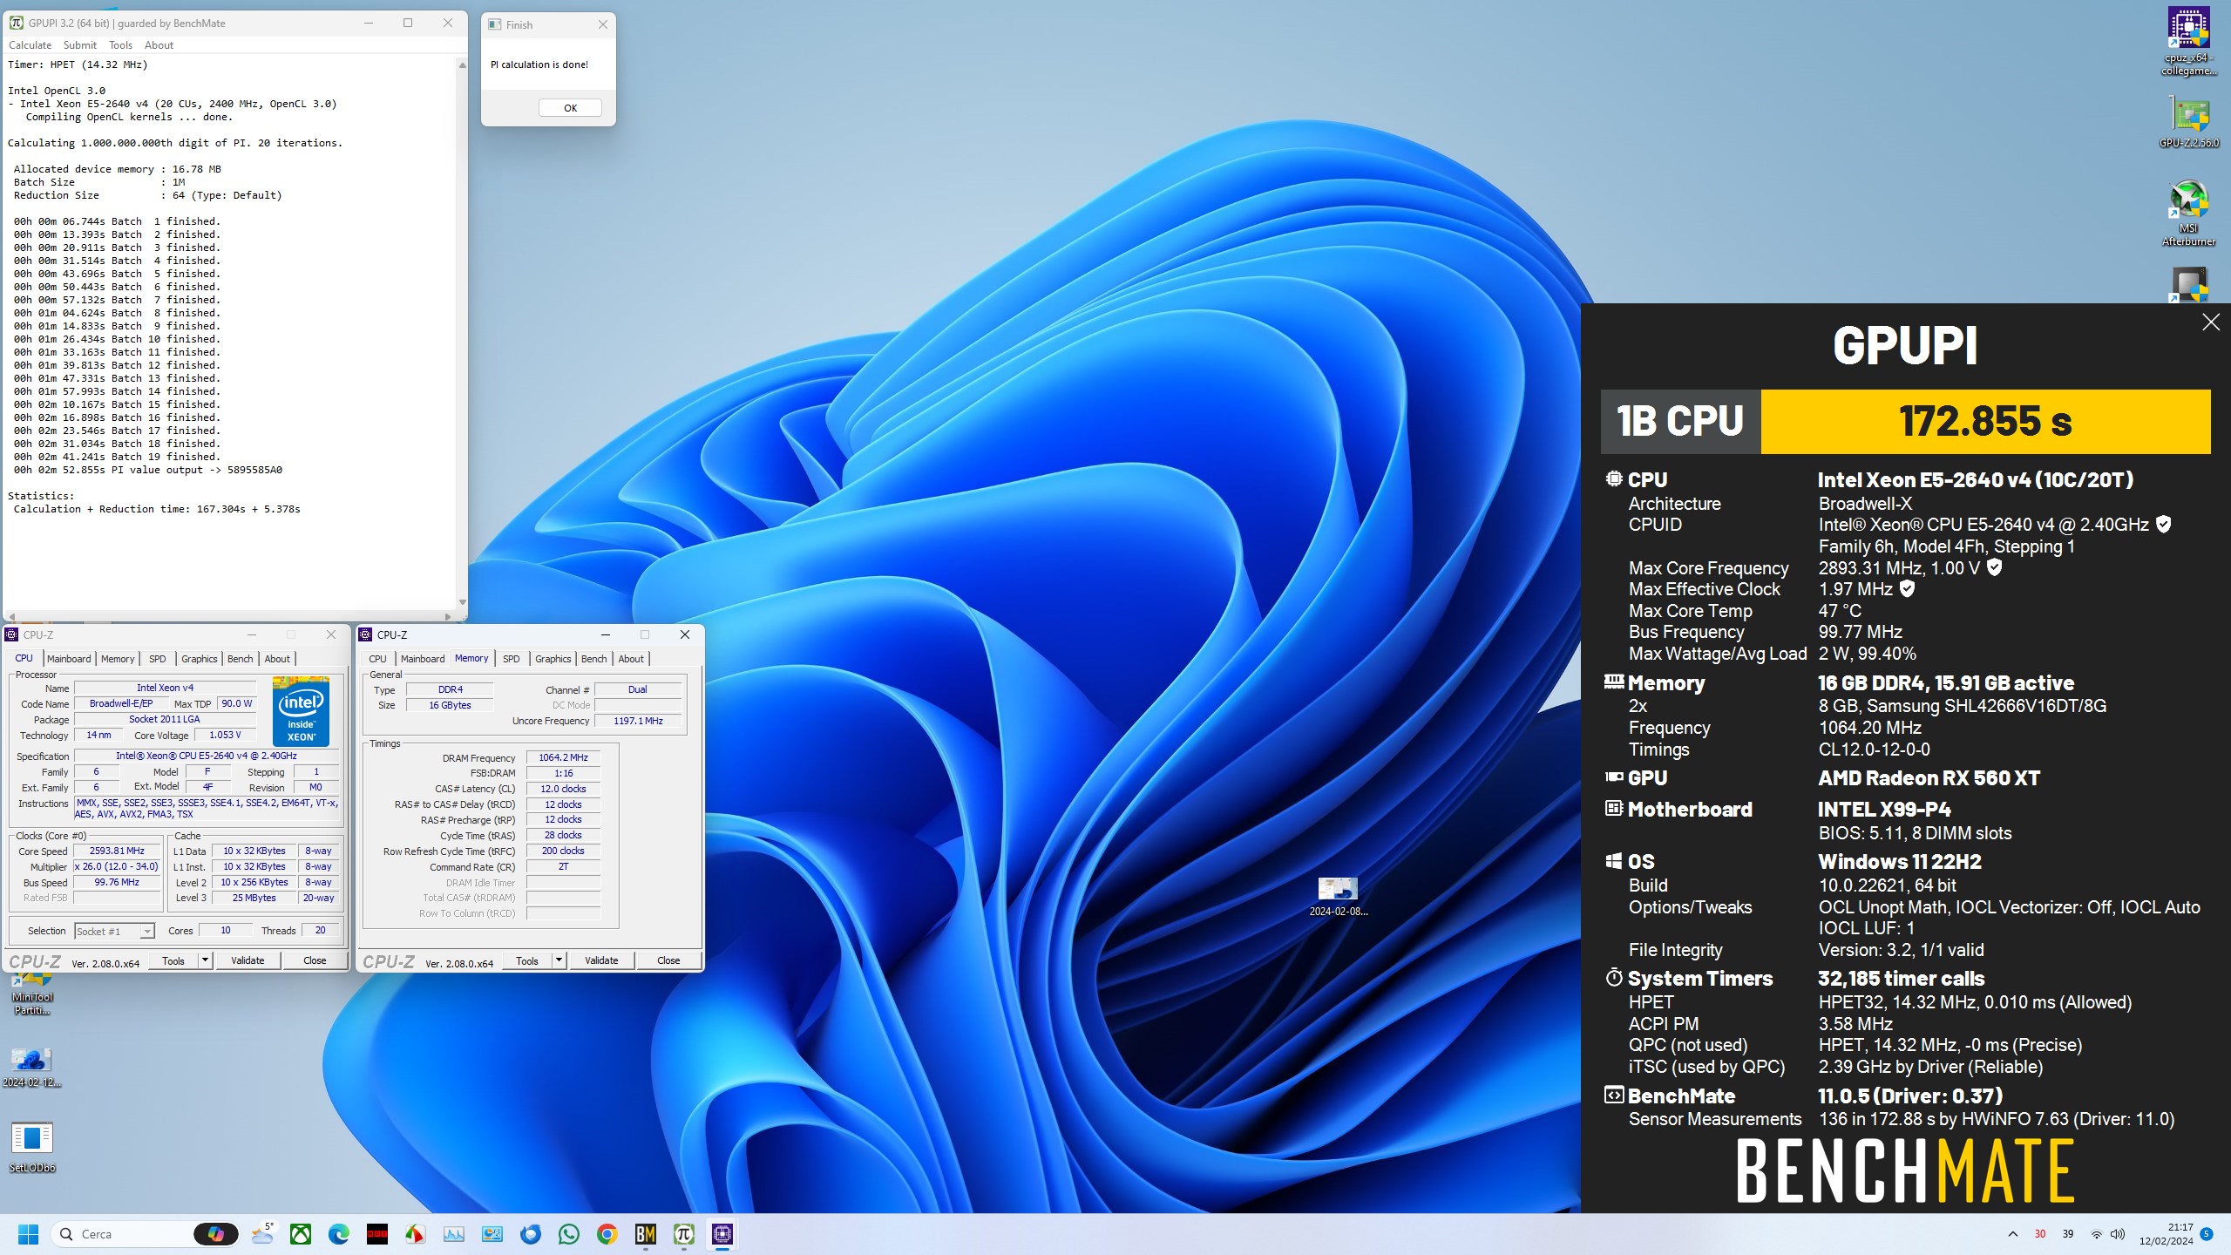Launch Xbox app from taskbar

[x=301, y=1234]
